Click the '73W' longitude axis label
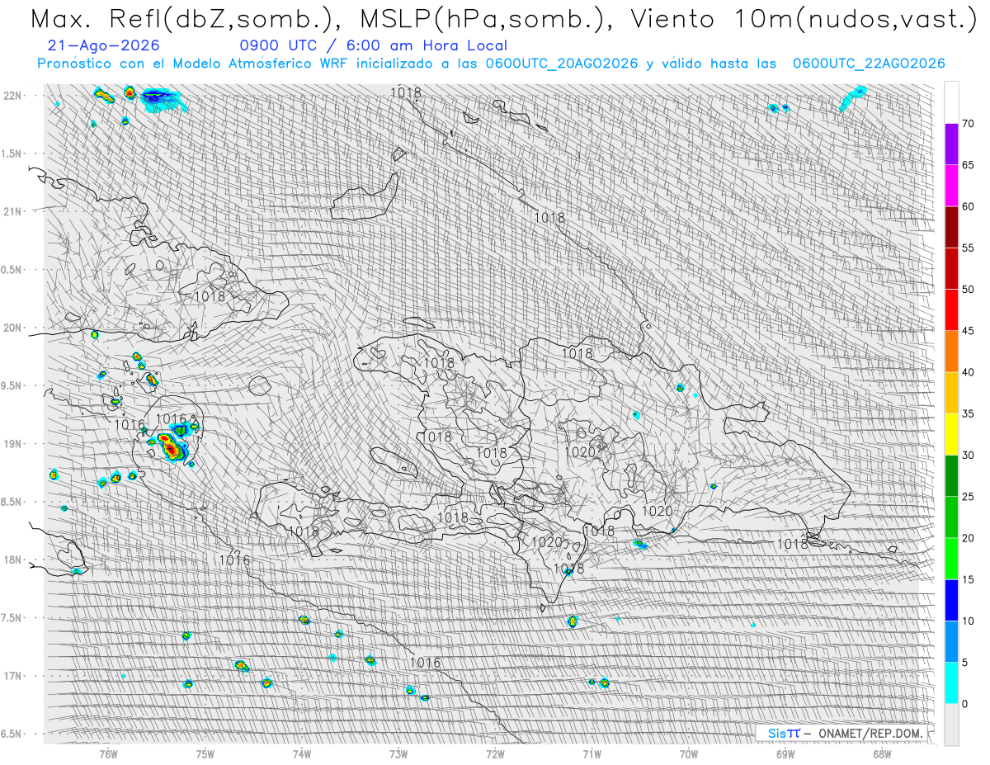The image size is (990, 765). [398, 753]
